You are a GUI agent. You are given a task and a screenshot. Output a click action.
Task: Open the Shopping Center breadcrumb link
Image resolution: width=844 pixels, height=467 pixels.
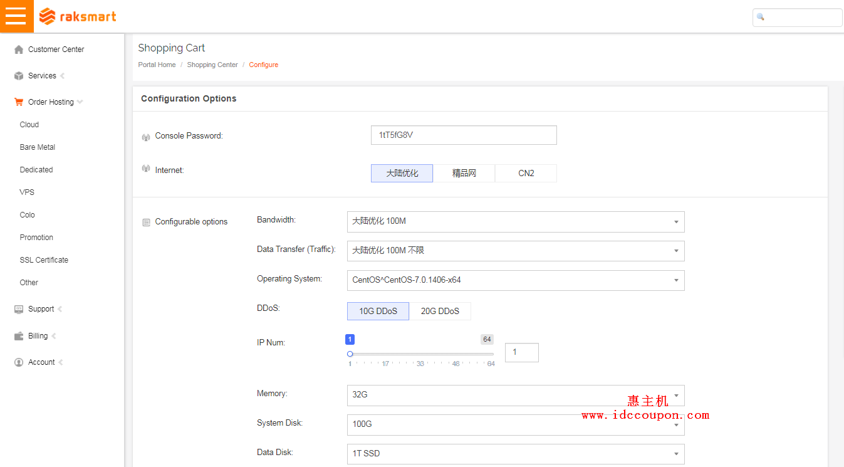coord(212,65)
